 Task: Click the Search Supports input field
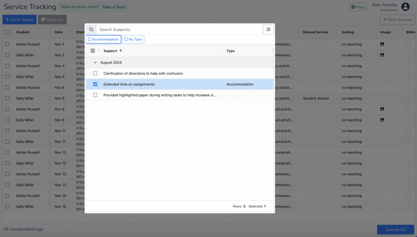click(179, 30)
